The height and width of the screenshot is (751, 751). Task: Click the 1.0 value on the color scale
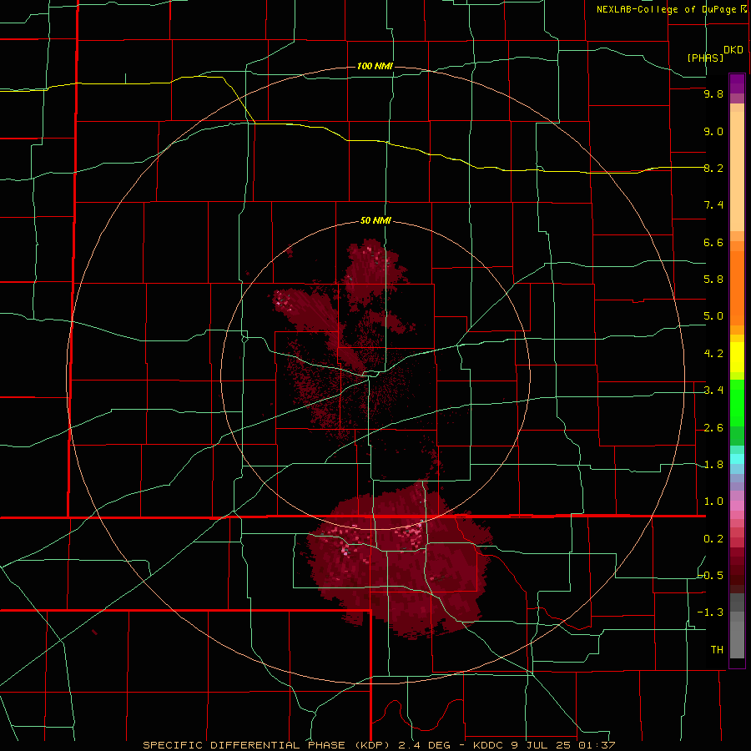pos(713,502)
